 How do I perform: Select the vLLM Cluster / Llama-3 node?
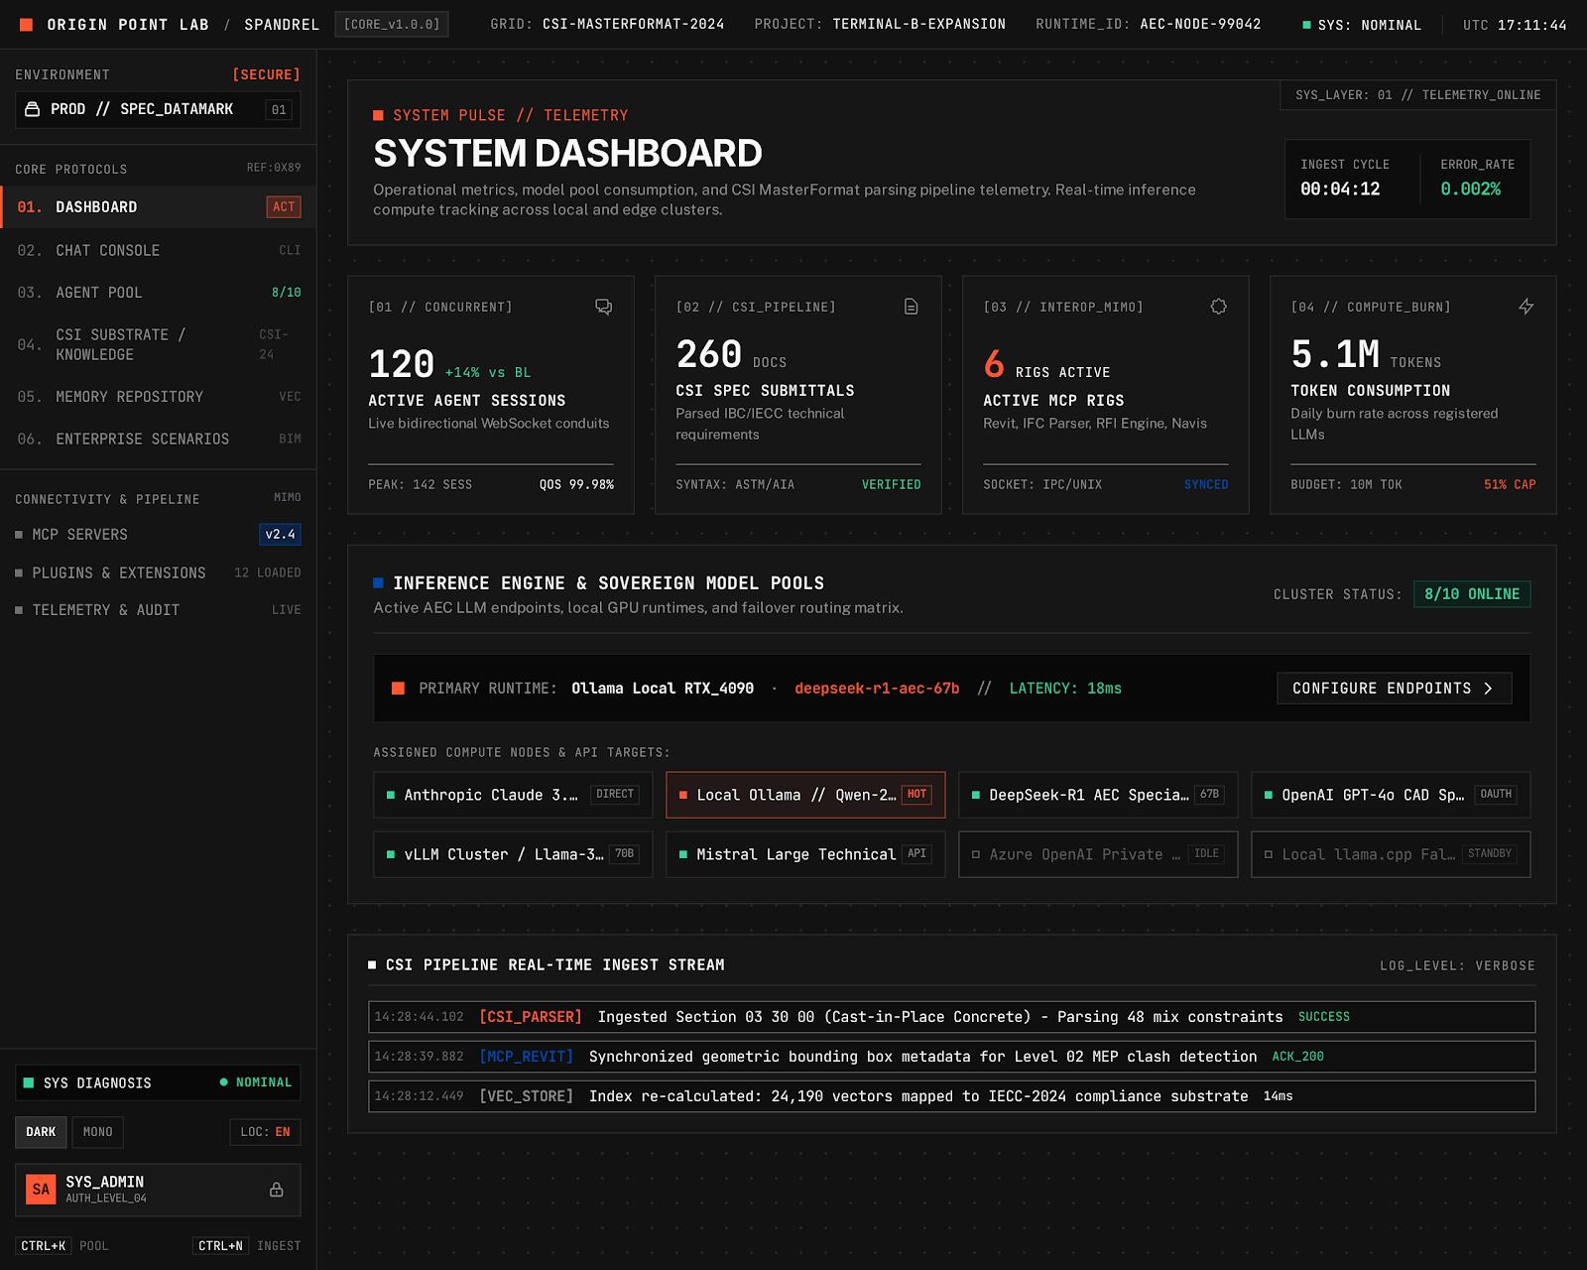tap(513, 854)
